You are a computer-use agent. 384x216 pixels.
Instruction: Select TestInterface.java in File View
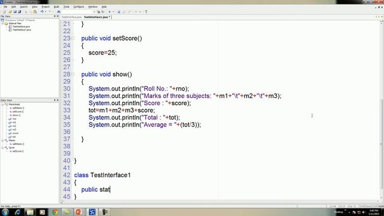(x=21, y=26)
